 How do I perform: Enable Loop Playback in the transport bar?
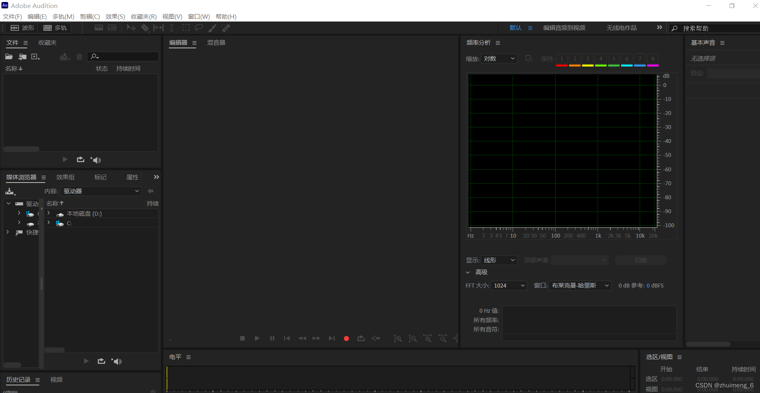click(361, 338)
